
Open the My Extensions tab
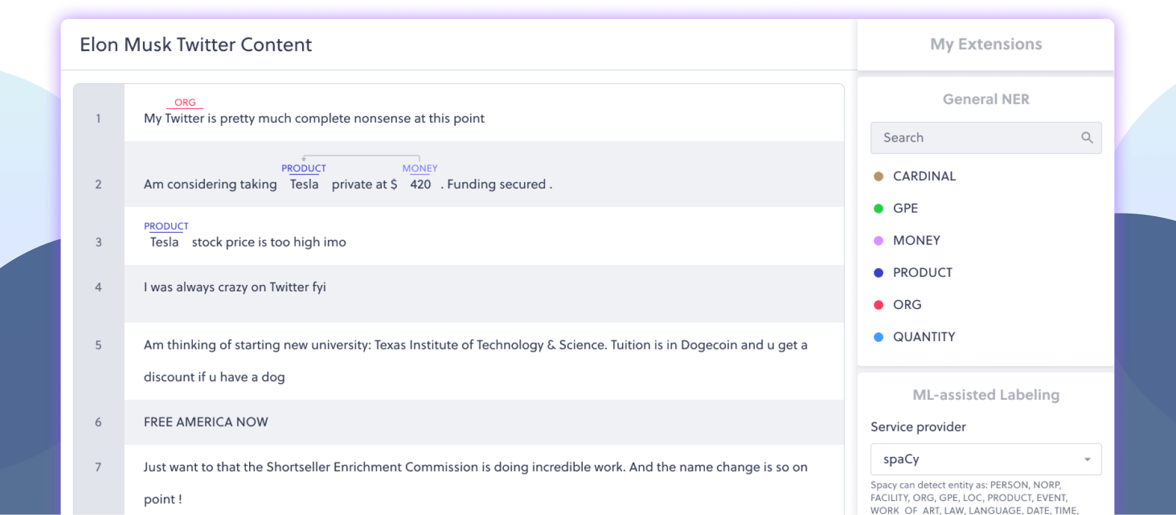pos(986,44)
